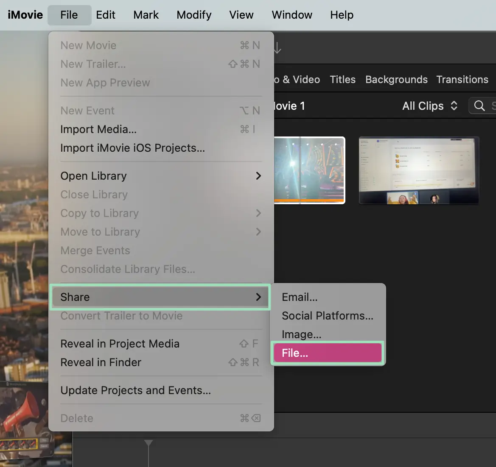Choose Import iMovie iOS Projects...
The image size is (496, 467).
click(x=161, y=148)
